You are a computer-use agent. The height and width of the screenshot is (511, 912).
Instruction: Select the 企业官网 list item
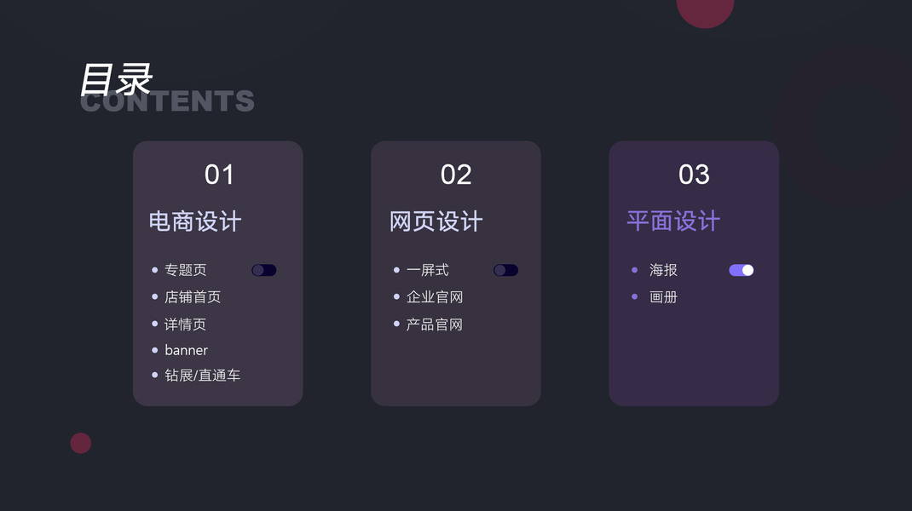pos(435,297)
